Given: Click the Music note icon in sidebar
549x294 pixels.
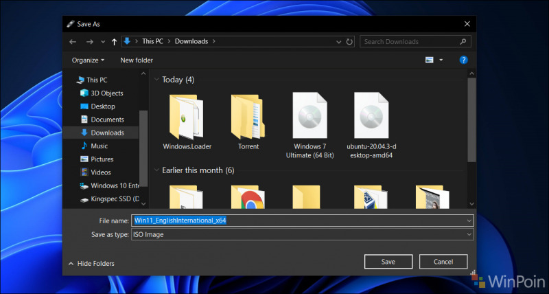Looking at the screenshot, I should pos(84,146).
